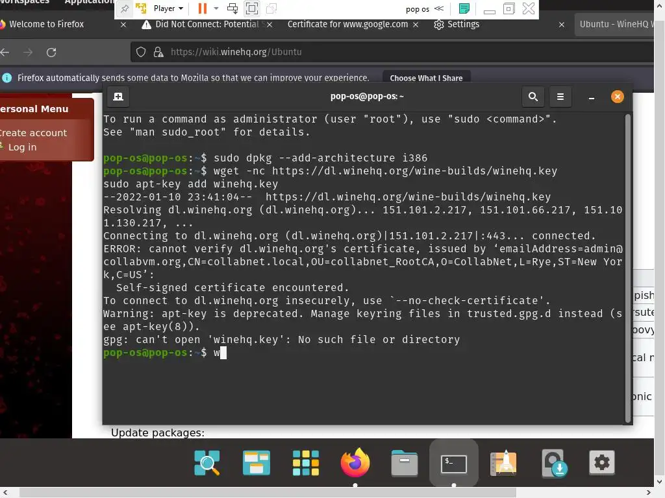
Task: Open Pop!_Shop rocket dock icon
Action: [503, 463]
